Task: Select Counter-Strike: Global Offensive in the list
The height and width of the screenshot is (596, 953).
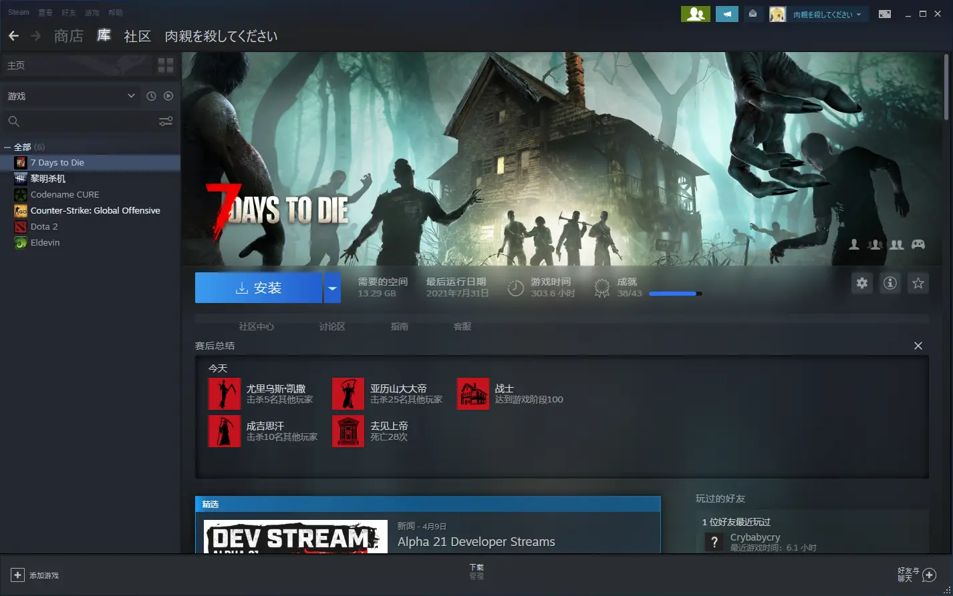Action: pos(90,210)
